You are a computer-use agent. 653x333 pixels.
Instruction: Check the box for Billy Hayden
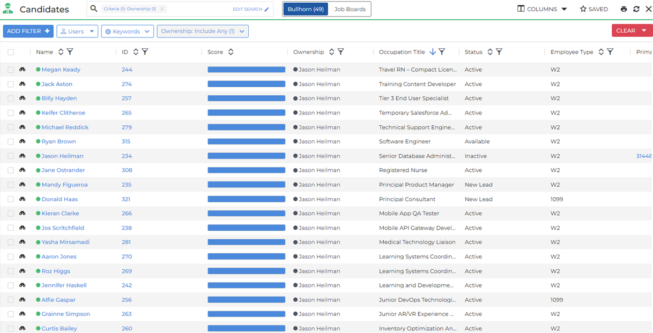point(11,99)
